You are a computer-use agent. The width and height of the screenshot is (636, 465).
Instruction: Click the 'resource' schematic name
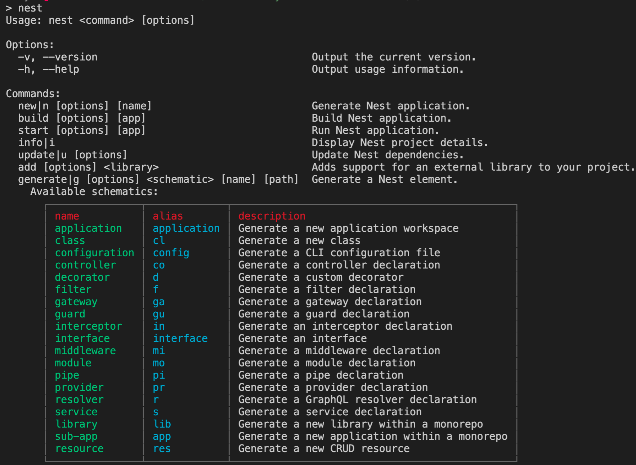[x=79, y=449]
